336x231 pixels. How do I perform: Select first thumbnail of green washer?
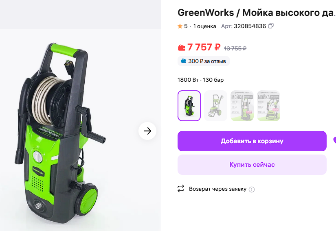[189, 106]
